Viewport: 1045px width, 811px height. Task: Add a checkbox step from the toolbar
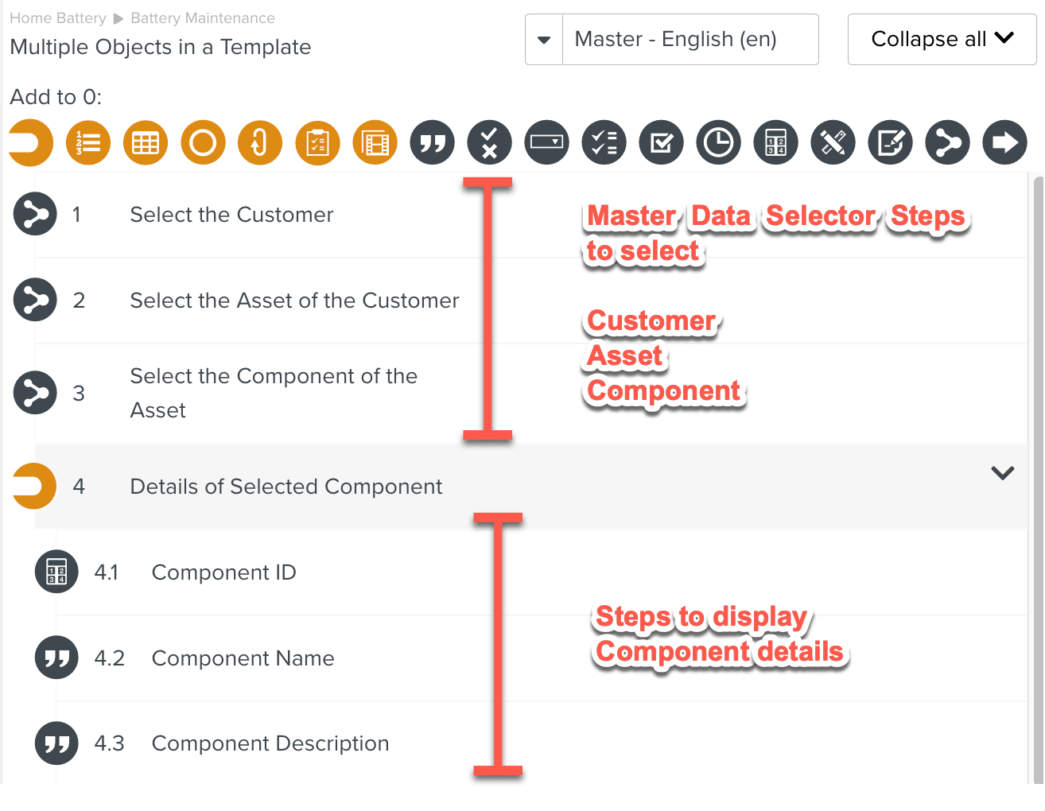click(661, 143)
